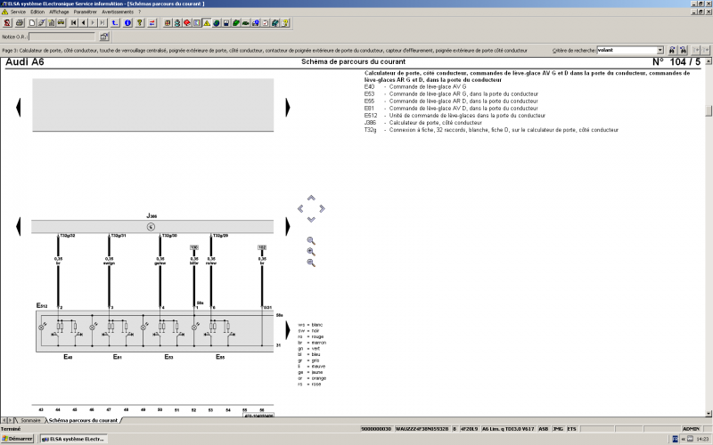Click the E512 component description line
713x445 pixels.
pos(455,116)
